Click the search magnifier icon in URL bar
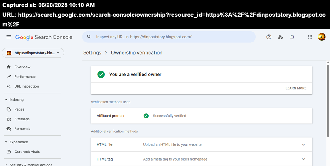The width and height of the screenshot is (330, 166). (x=89, y=37)
